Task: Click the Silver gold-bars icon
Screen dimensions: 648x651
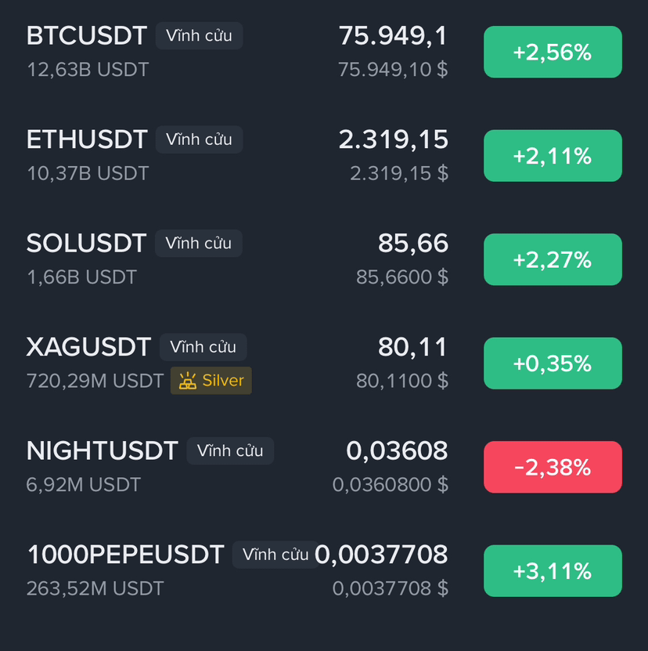Action: [188, 380]
